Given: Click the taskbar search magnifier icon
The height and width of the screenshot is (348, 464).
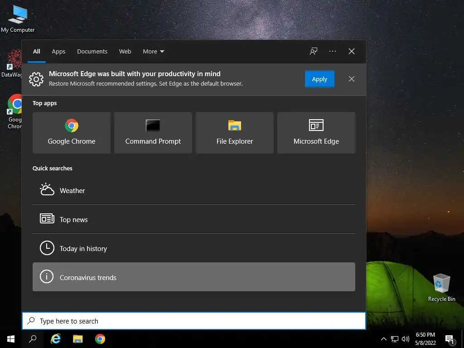Looking at the screenshot, I should click(x=33, y=339).
